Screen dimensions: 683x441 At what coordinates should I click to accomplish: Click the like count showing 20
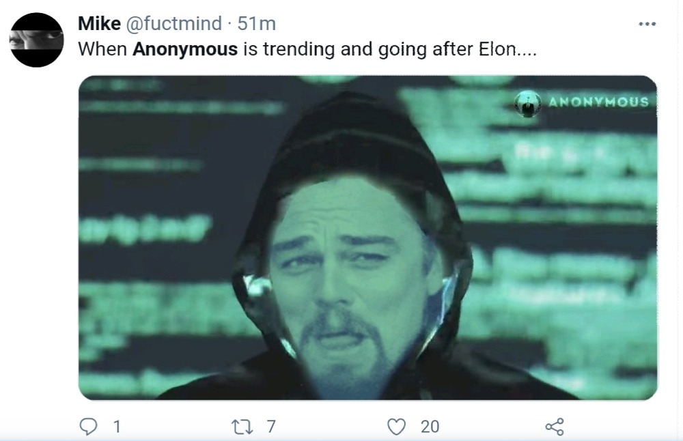pos(430,427)
